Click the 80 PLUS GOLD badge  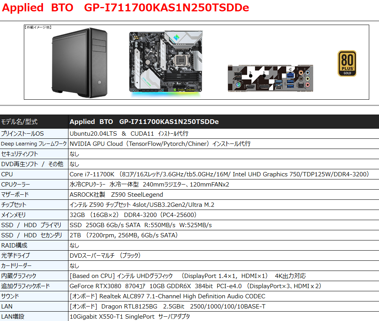coord(347,63)
